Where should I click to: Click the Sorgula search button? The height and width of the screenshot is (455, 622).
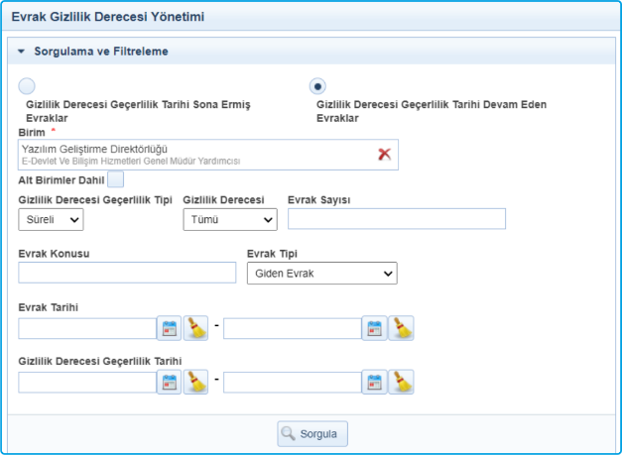pos(311,433)
